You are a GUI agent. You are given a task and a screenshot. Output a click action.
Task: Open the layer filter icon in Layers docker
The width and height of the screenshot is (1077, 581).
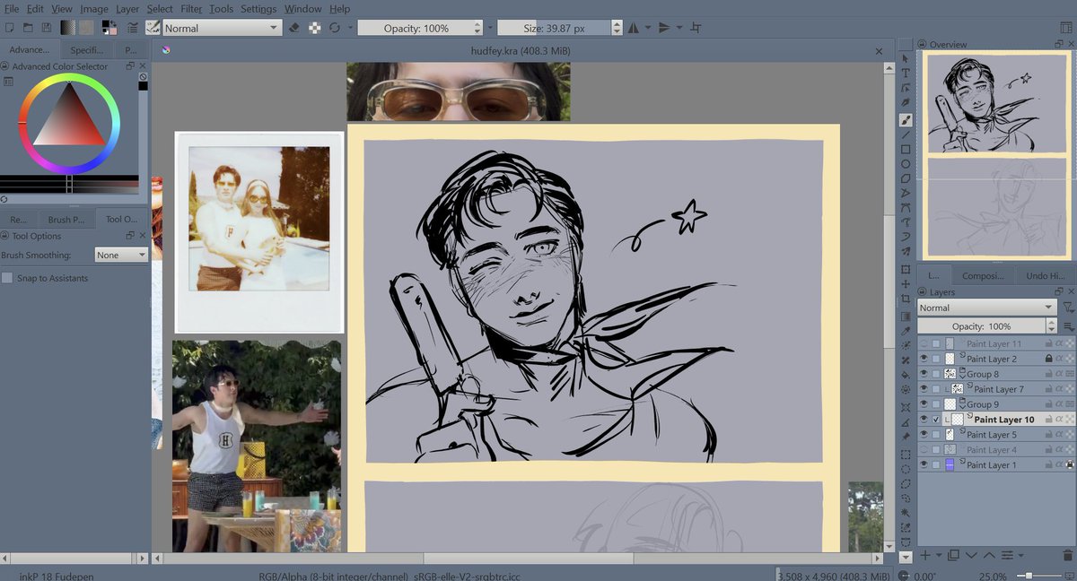(1068, 307)
